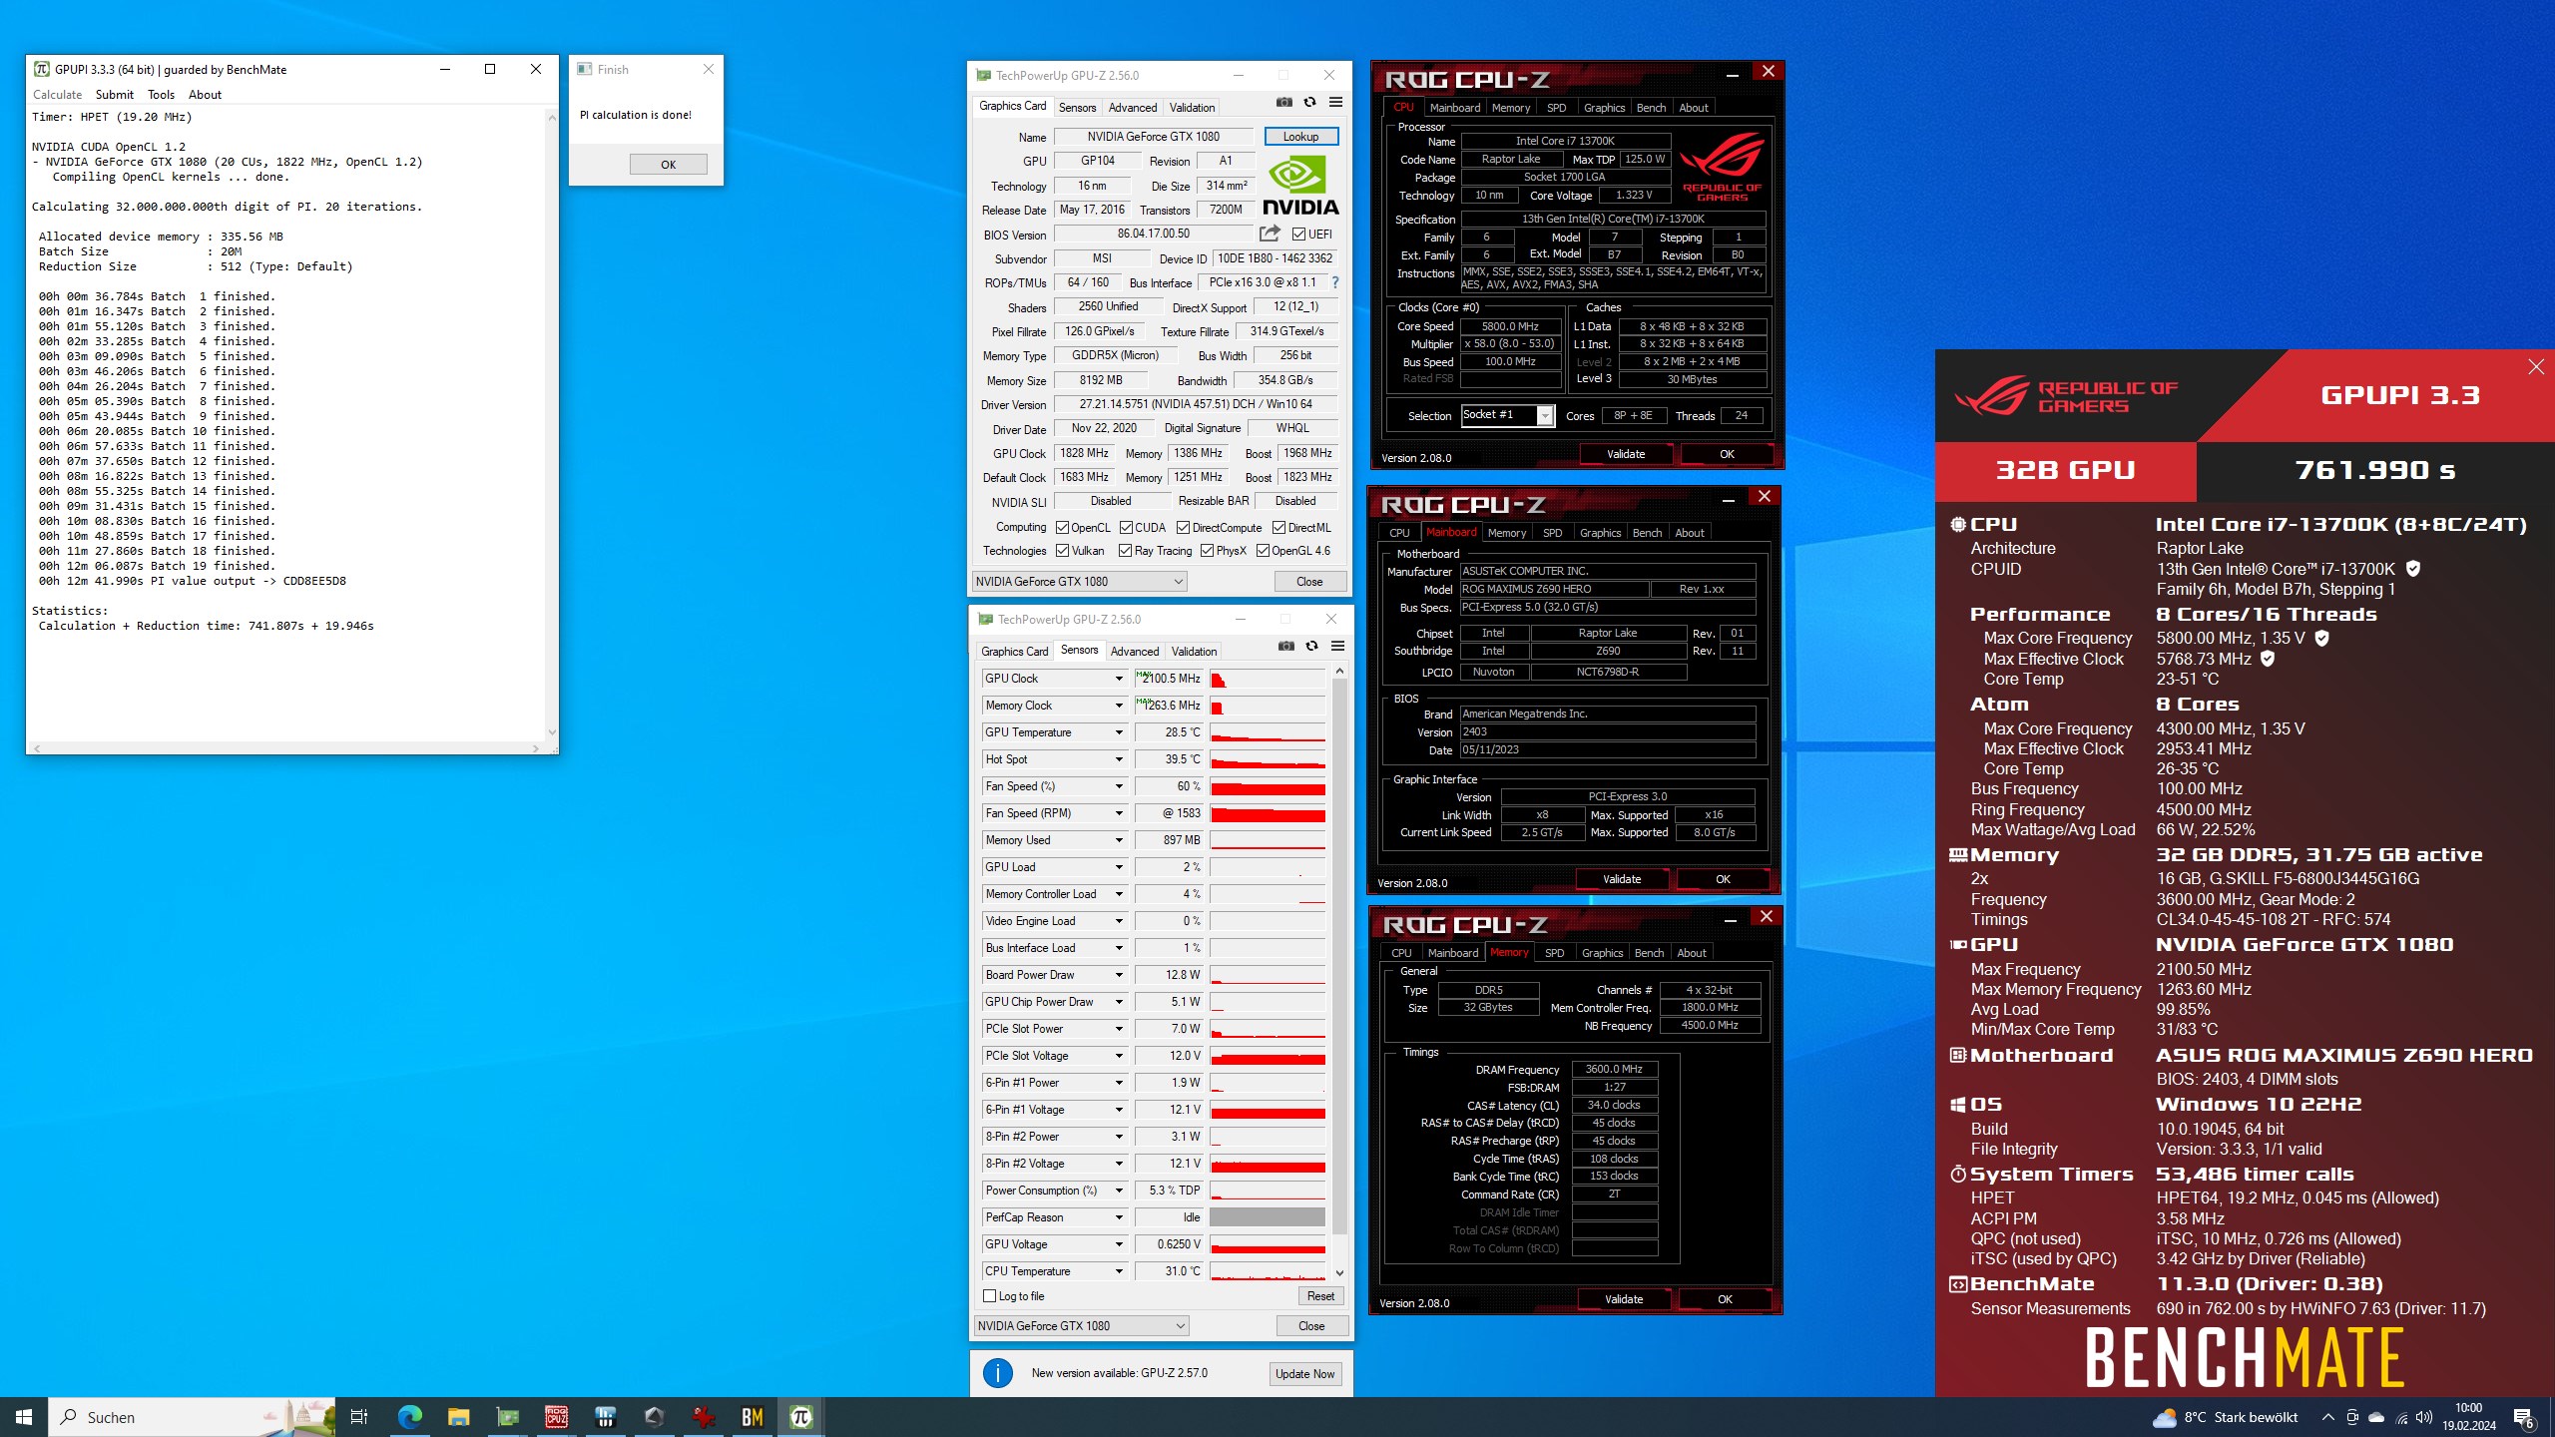2555x1437 pixels.
Task: Click the ROG CPU-Z taskbar icon
Action: 557,1417
